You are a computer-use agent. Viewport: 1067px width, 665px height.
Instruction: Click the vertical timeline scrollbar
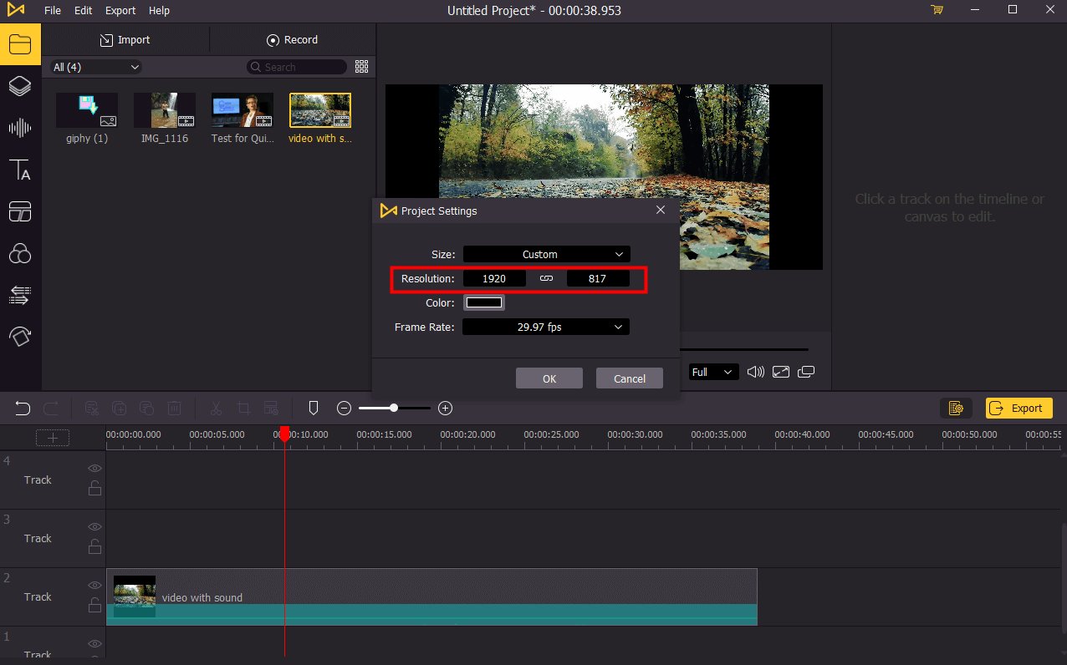point(1063,576)
